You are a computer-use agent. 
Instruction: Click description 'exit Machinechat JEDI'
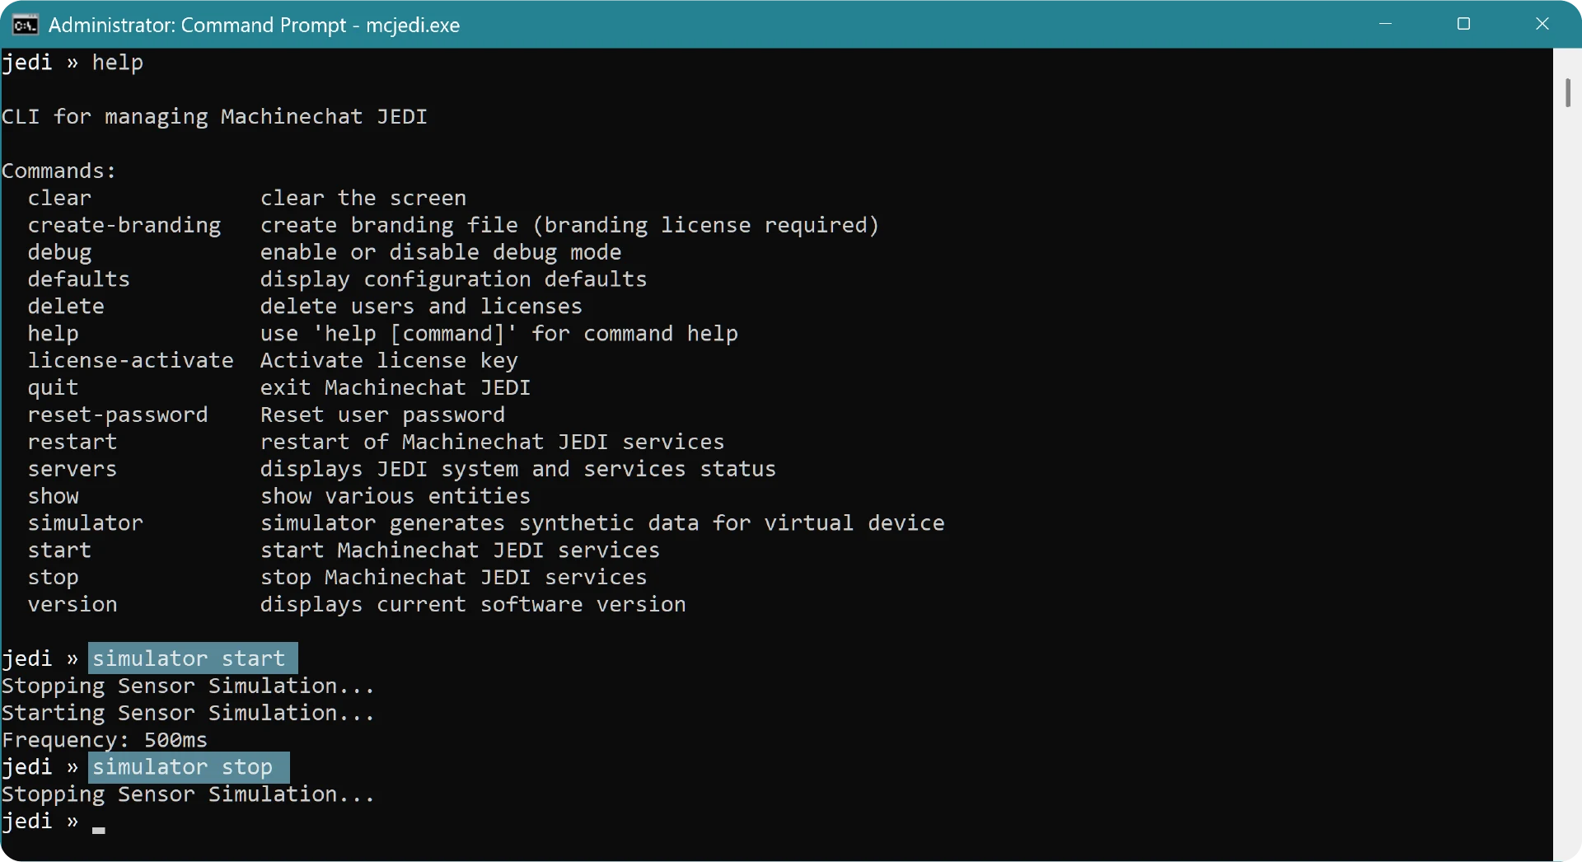point(395,388)
